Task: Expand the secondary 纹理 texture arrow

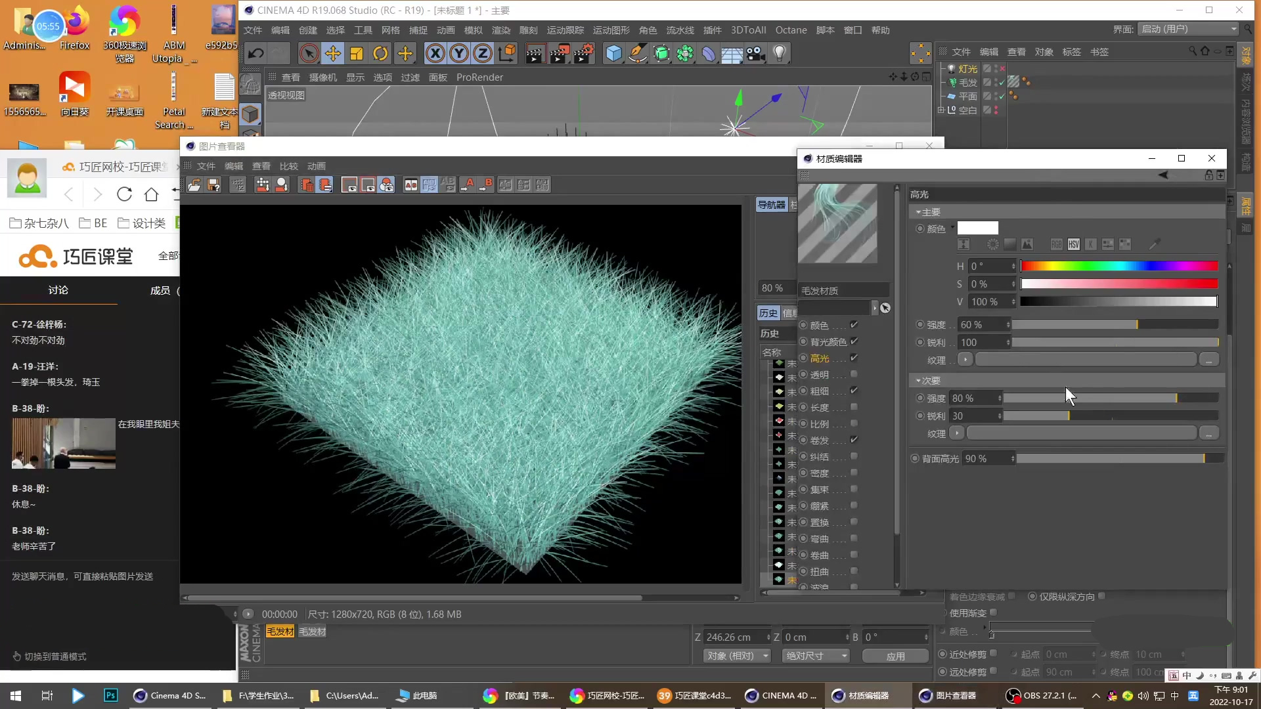Action: tap(956, 433)
